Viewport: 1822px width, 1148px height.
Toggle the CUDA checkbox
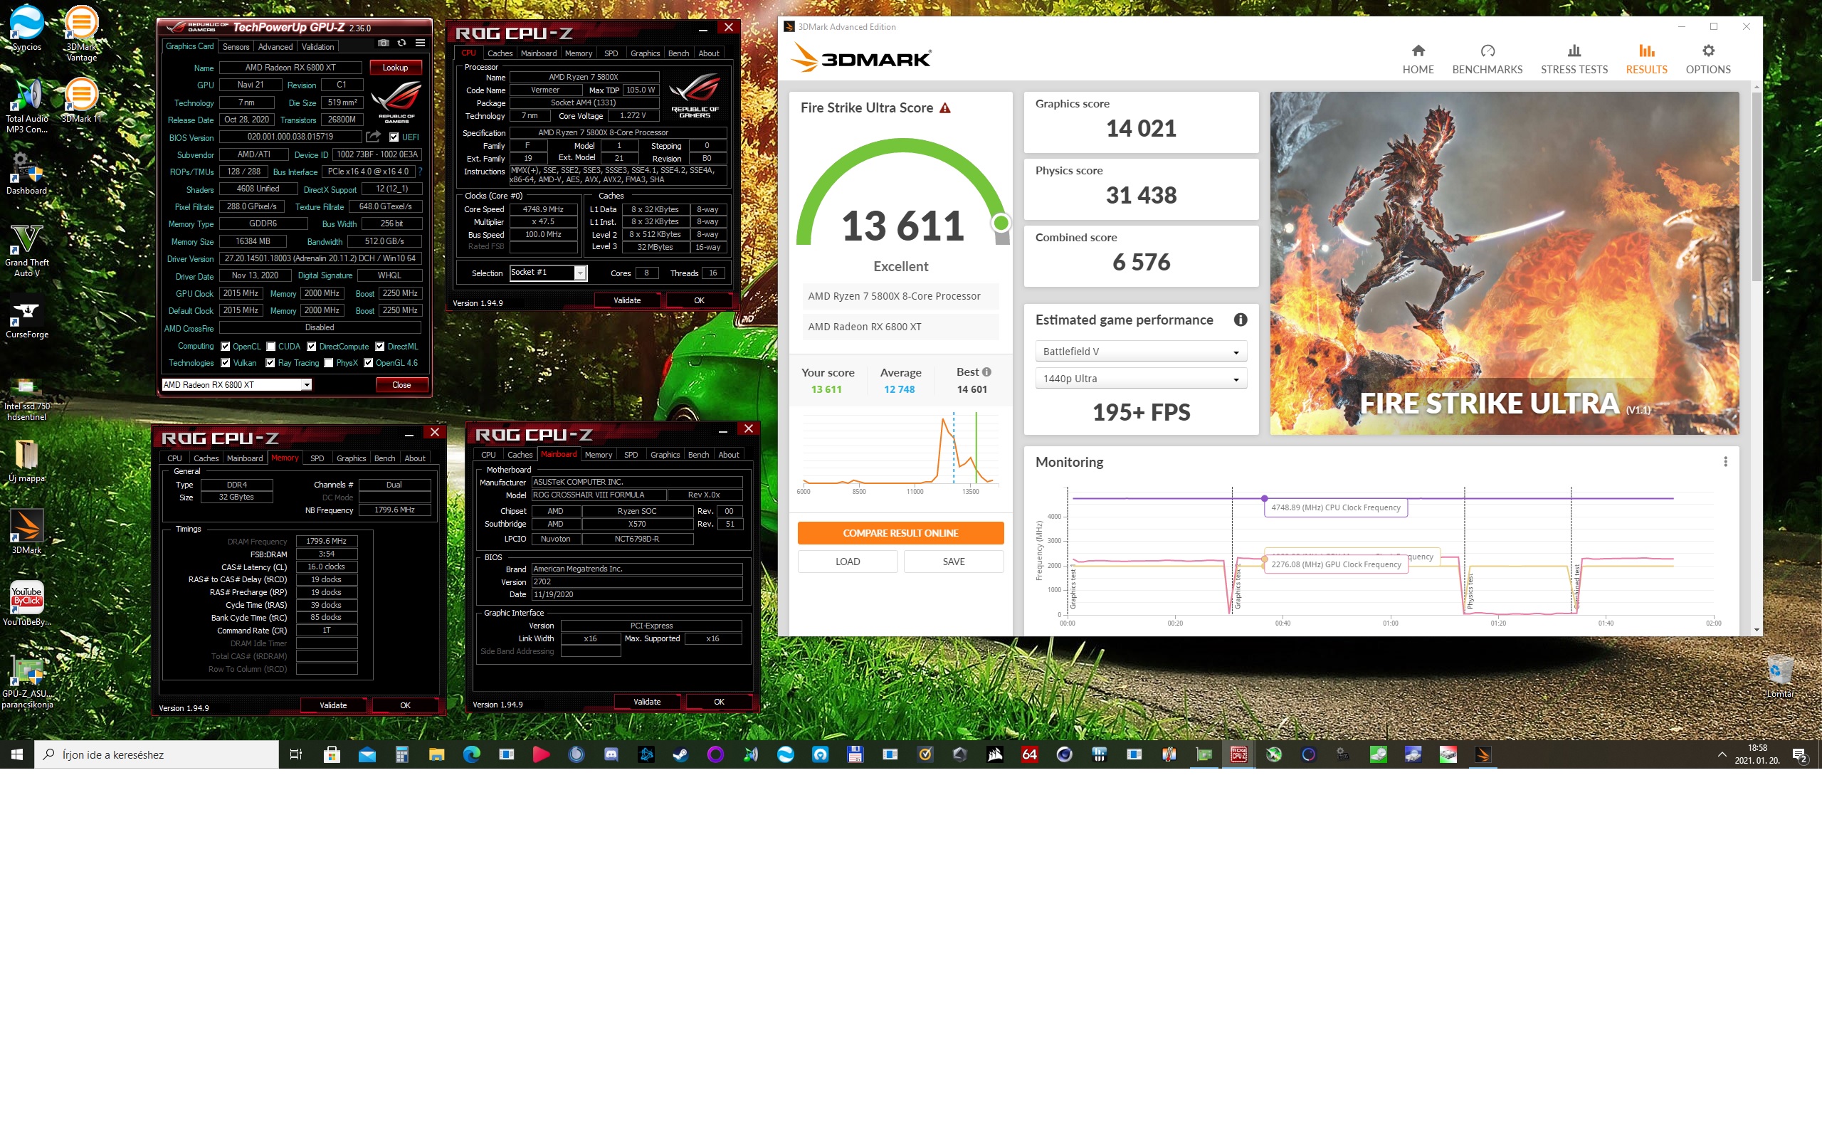click(271, 347)
